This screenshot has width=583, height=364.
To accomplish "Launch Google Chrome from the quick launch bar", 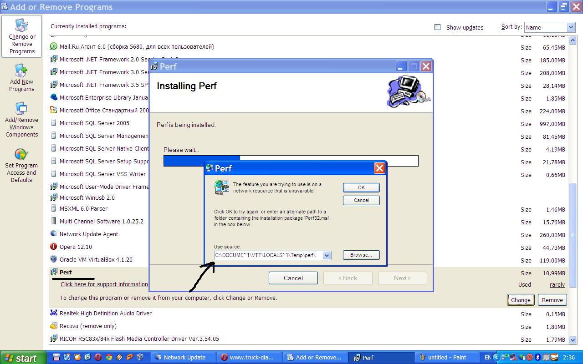I will pyautogui.click(x=108, y=357).
